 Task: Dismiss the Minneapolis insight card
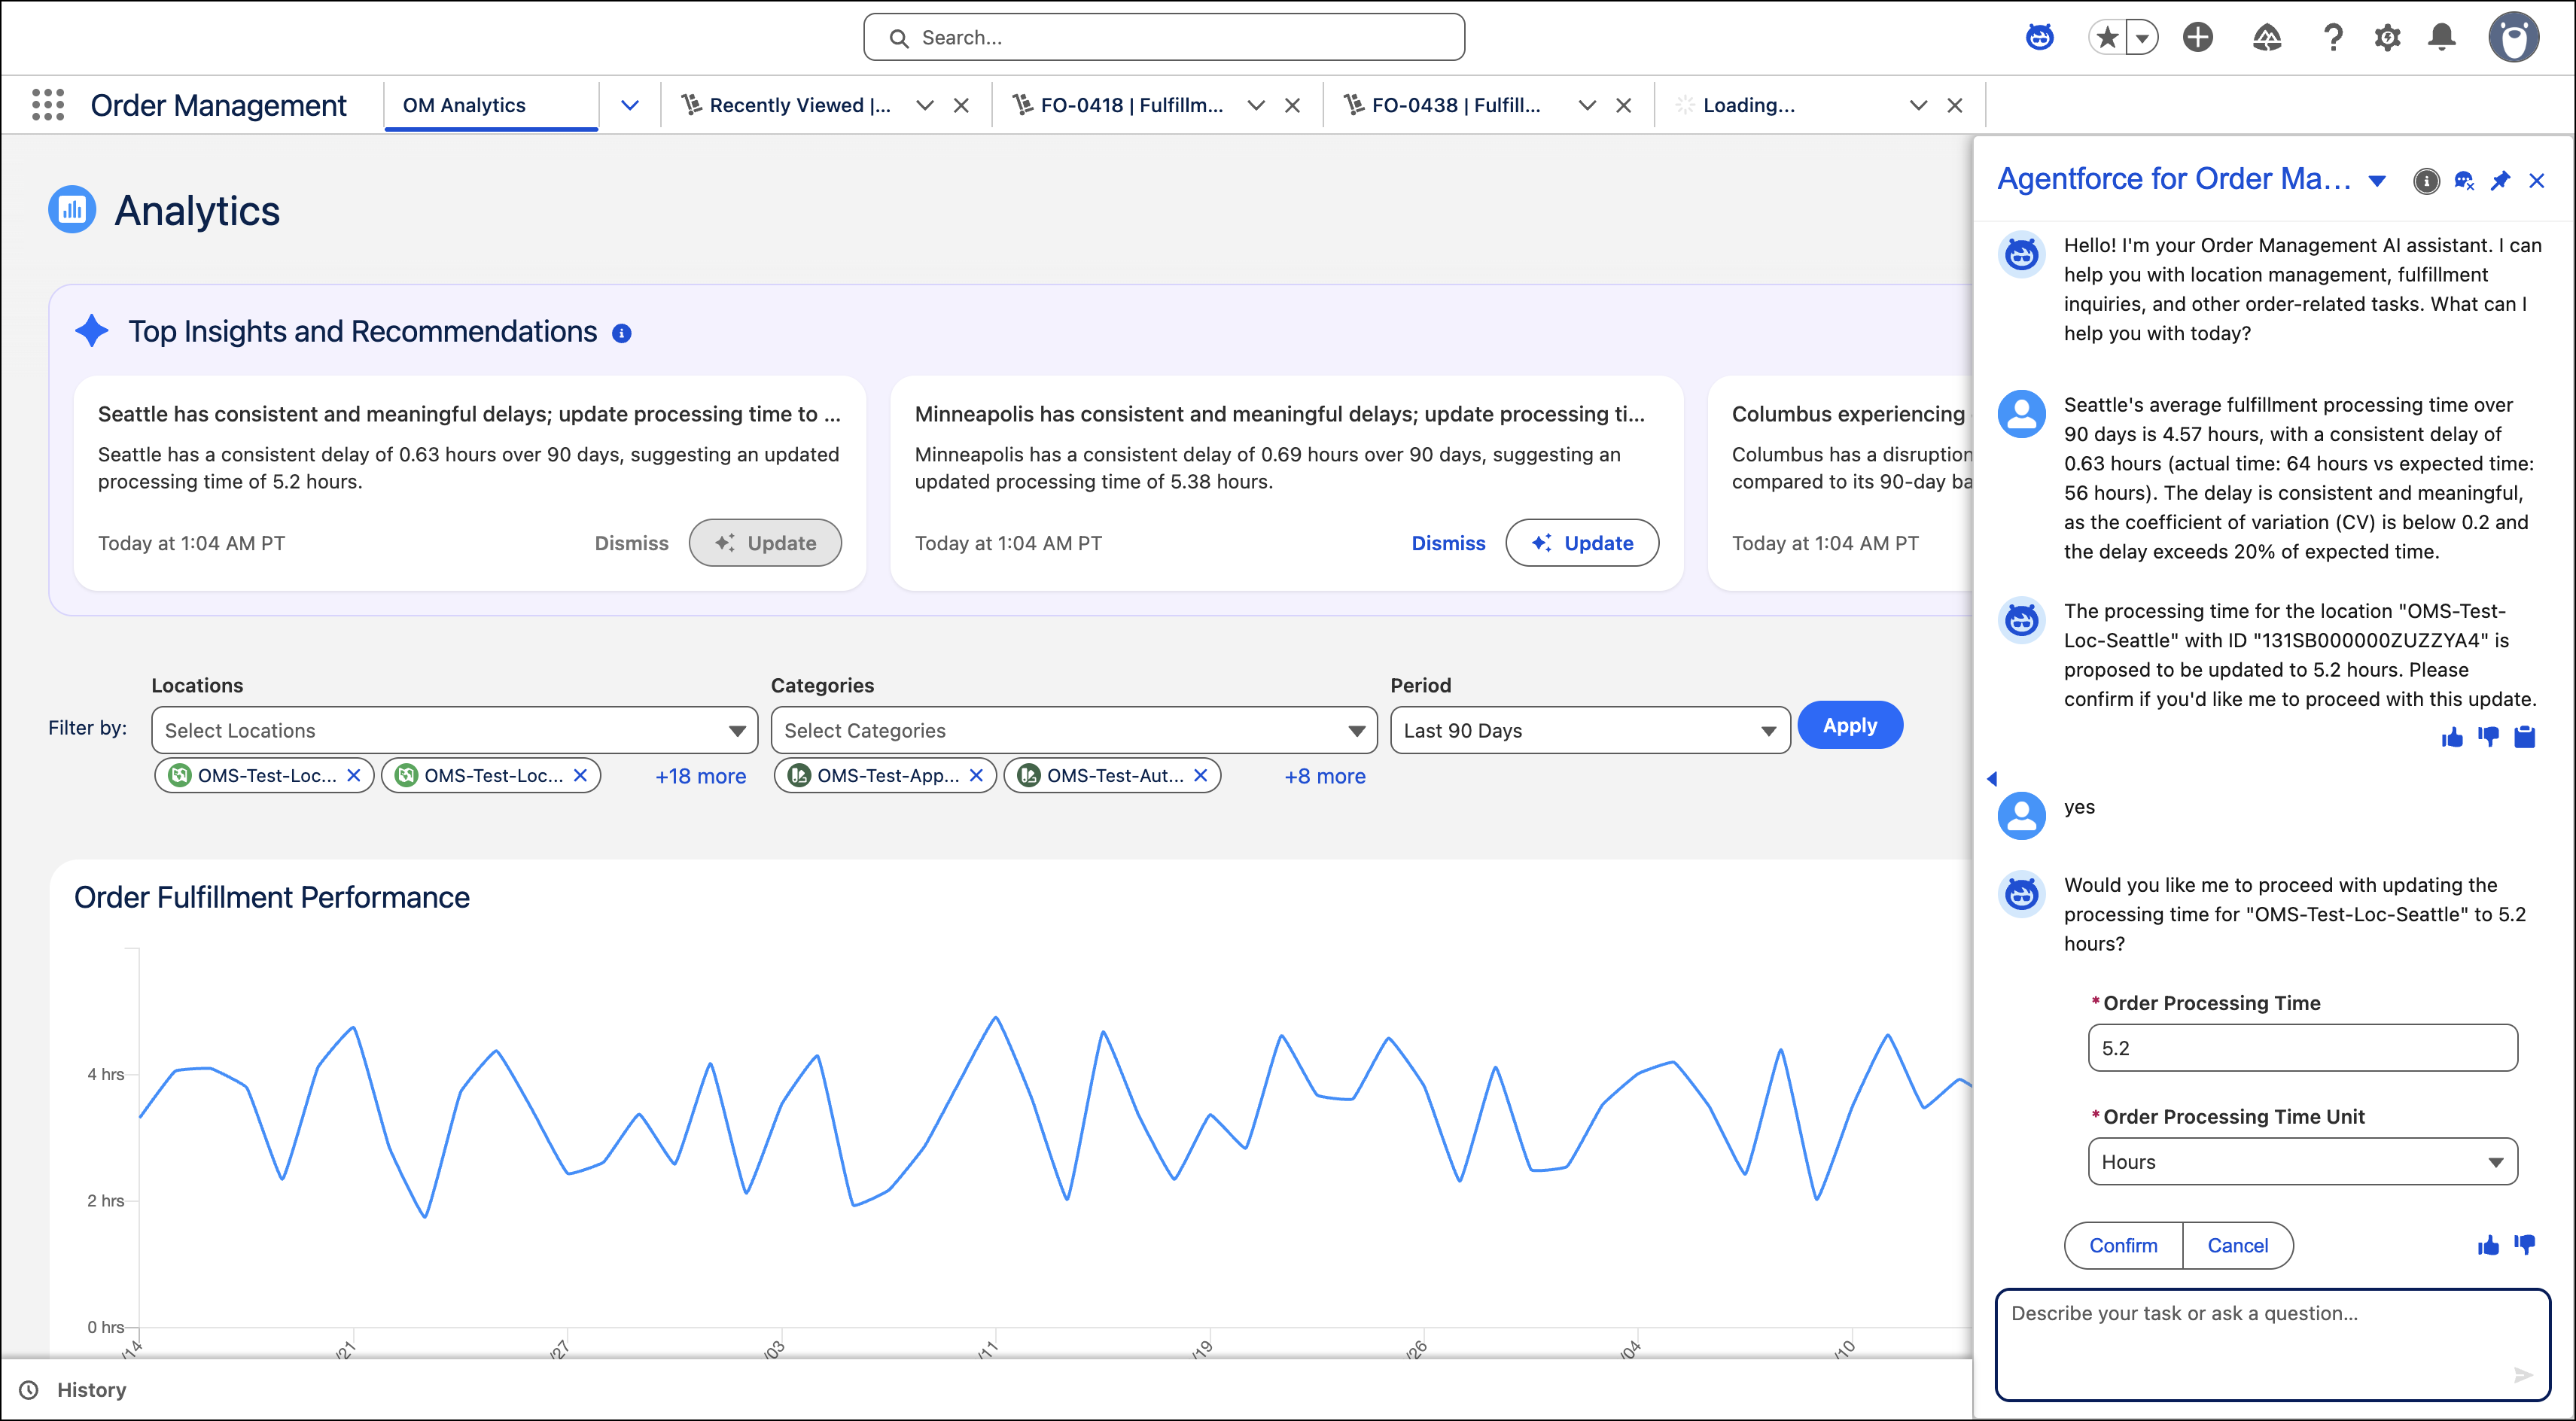[1448, 543]
